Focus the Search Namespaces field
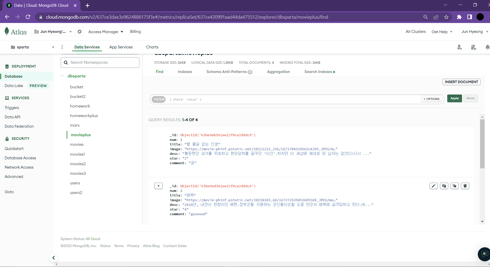The width and height of the screenshot is (490, 267). tap(100, 62)
